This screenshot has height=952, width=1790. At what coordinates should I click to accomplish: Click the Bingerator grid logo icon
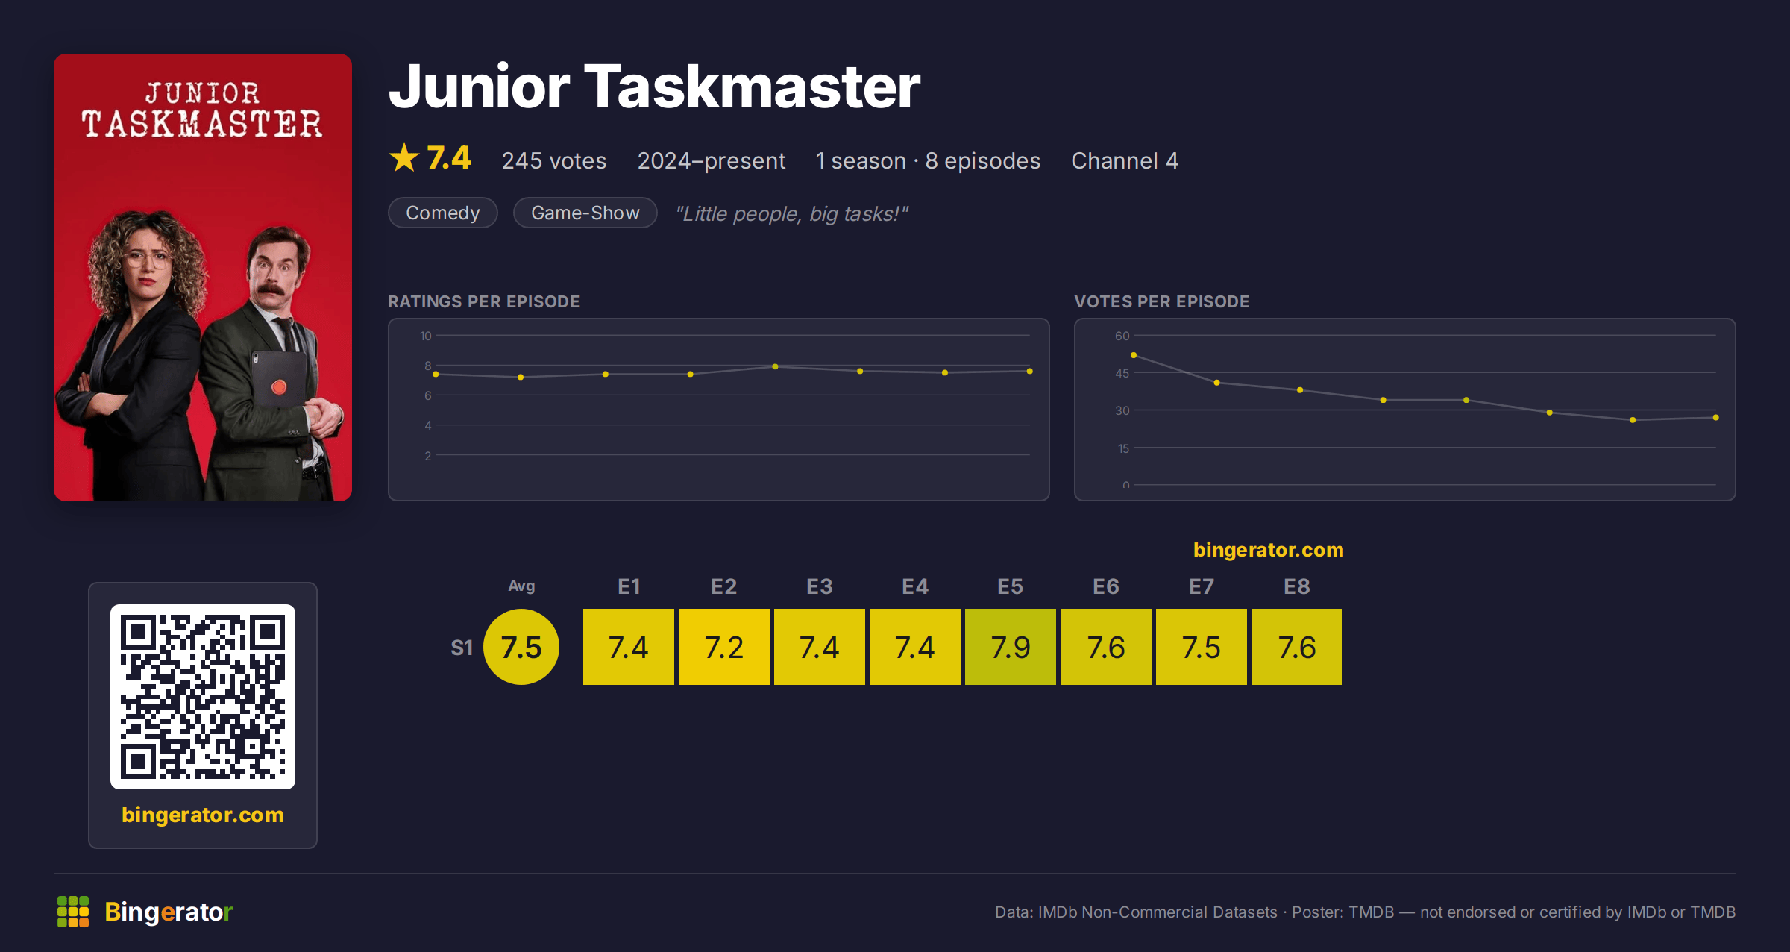(73, 912)
